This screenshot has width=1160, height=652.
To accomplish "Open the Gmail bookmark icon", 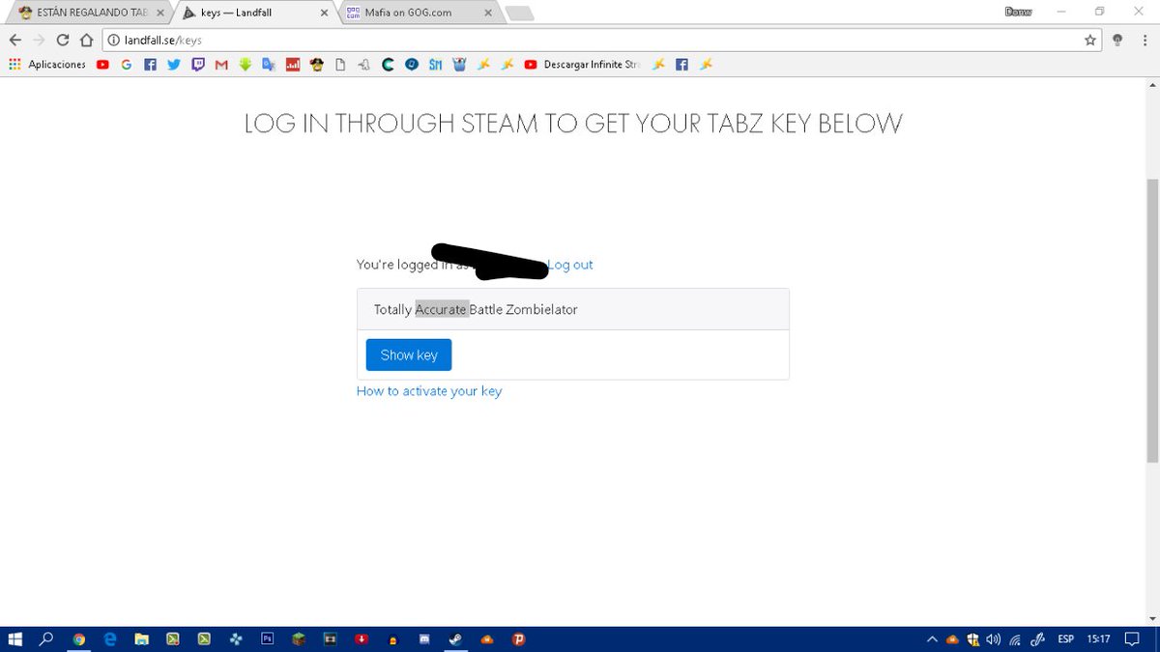I will [221, 65].
